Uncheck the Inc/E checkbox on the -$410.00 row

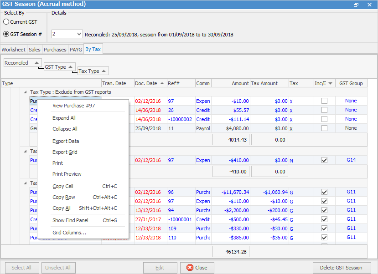point(325,160)
